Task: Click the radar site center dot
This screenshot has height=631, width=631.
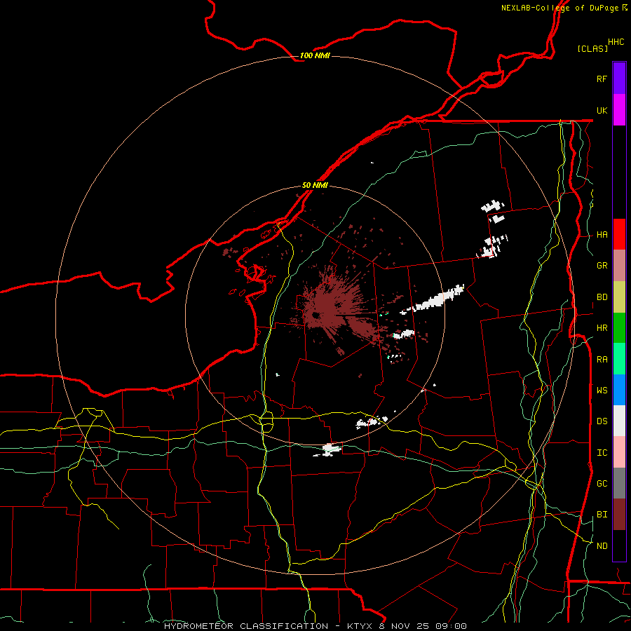Action: [x=316, y=315]
